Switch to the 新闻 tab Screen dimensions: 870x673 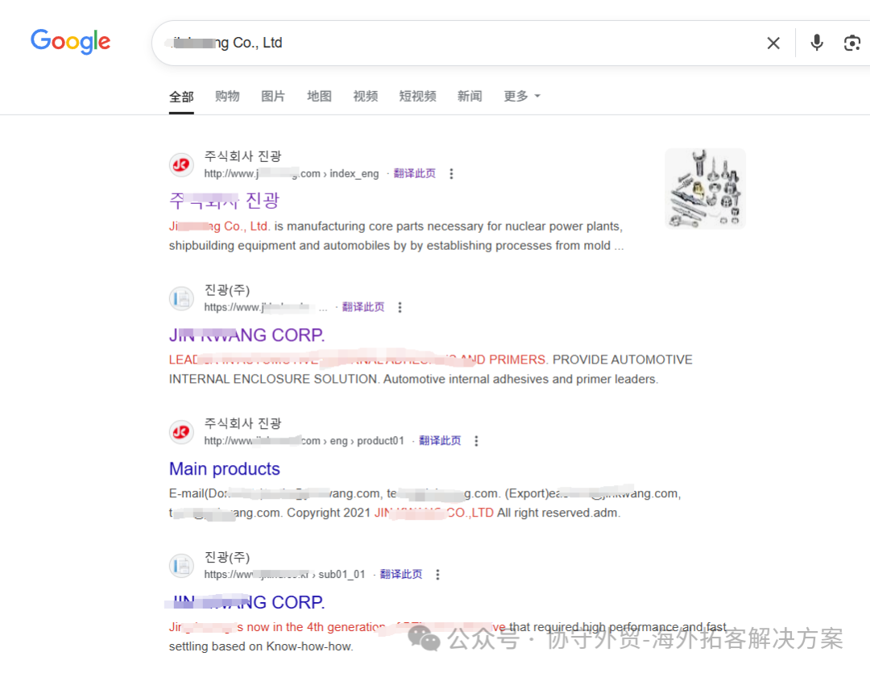[470, 96]
